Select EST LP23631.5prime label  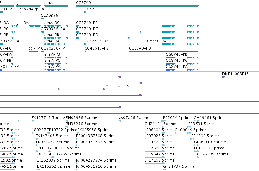coord(201,124)
